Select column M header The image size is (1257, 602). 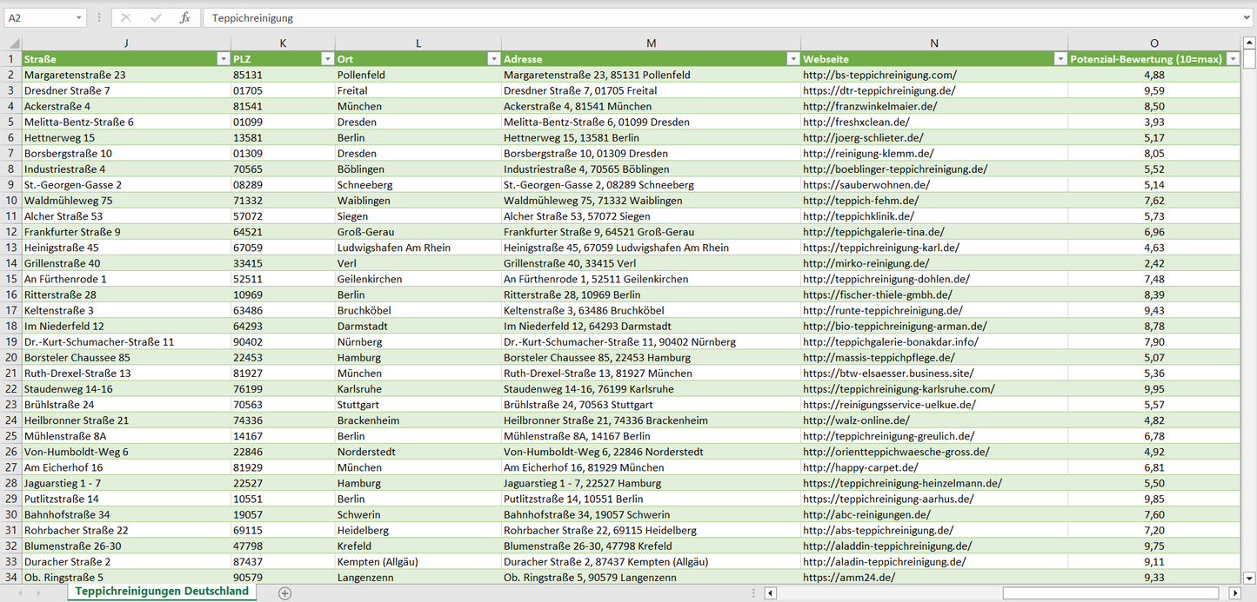click(651, 43)
